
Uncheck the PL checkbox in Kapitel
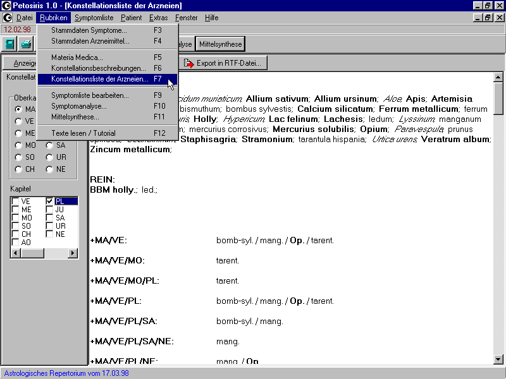coord(49,202)
